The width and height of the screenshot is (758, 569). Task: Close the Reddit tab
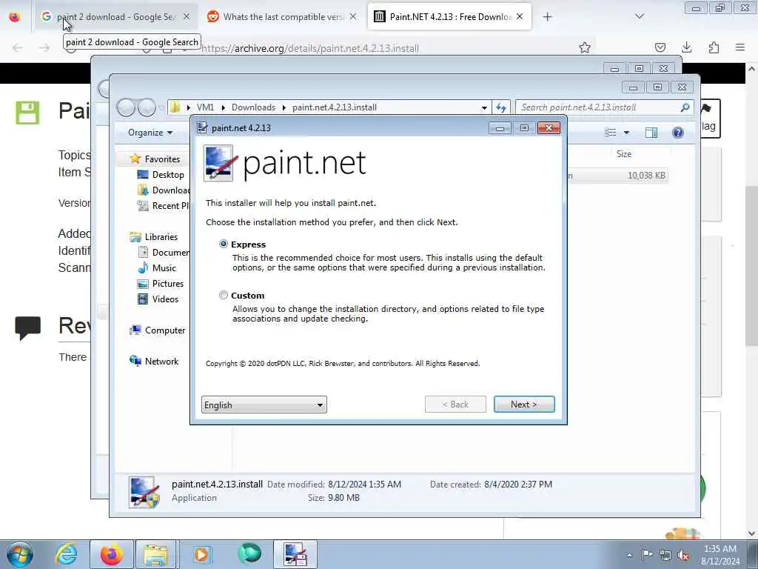353,17
